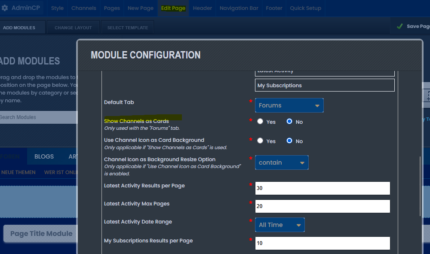Image resolution: width=430 pixels, height=254 pixels.
Task: Open the Header menu item
Action: [x=203, y=8]
